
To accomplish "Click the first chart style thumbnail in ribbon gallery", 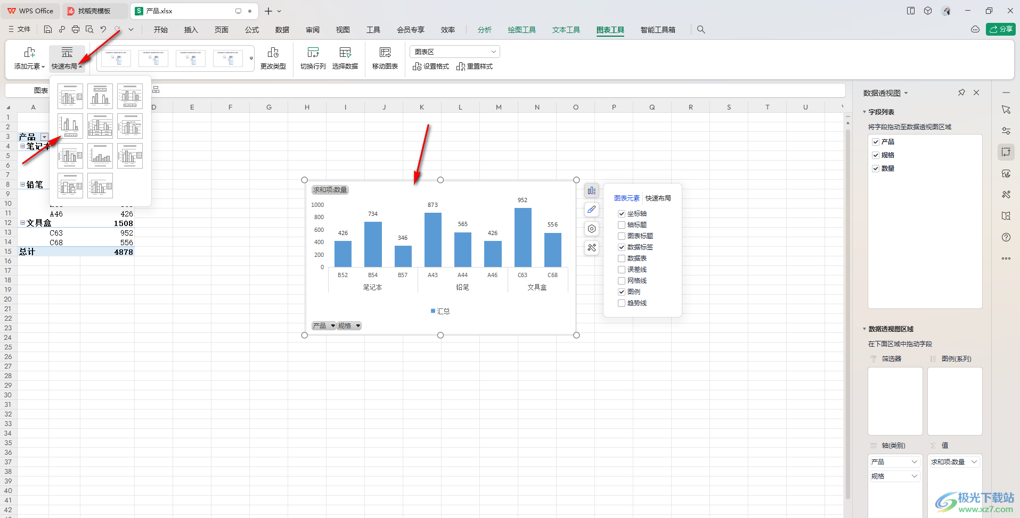I will 116,59.
